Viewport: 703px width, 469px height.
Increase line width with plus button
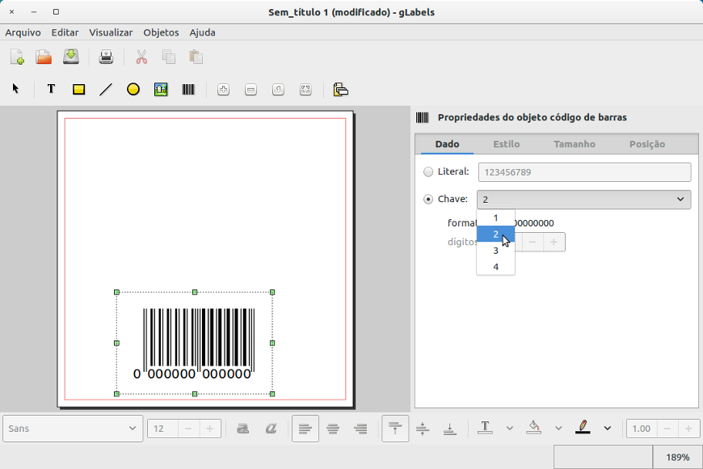[688, 429]
